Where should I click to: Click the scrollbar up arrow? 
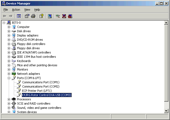click(166, 23)
